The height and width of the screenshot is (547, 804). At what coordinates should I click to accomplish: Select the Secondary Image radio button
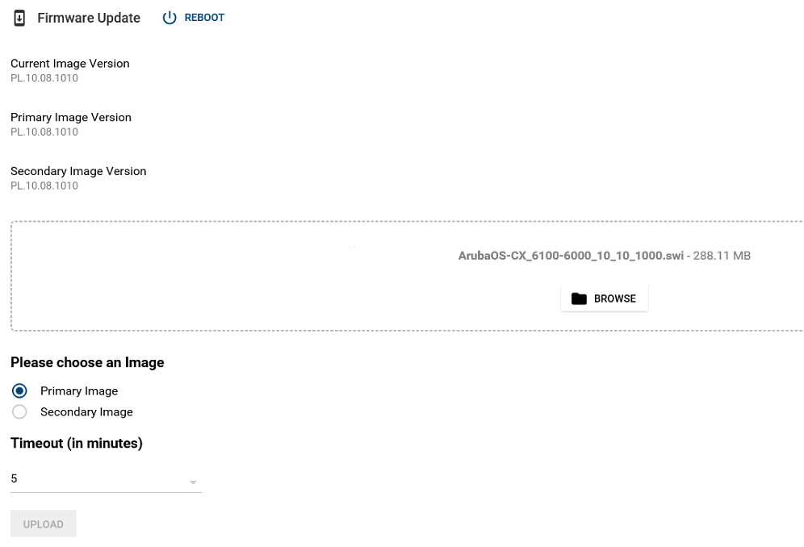point(20,412)
